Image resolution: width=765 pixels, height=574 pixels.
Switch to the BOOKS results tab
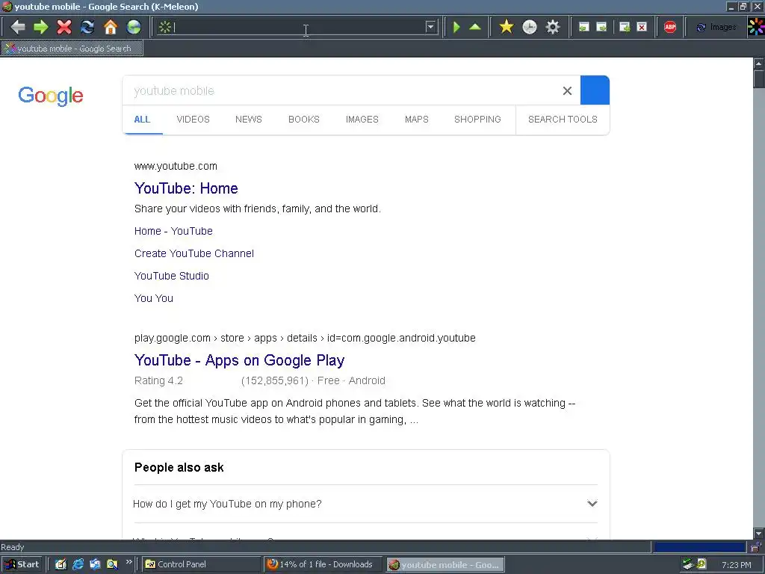(x=303, y=120)
